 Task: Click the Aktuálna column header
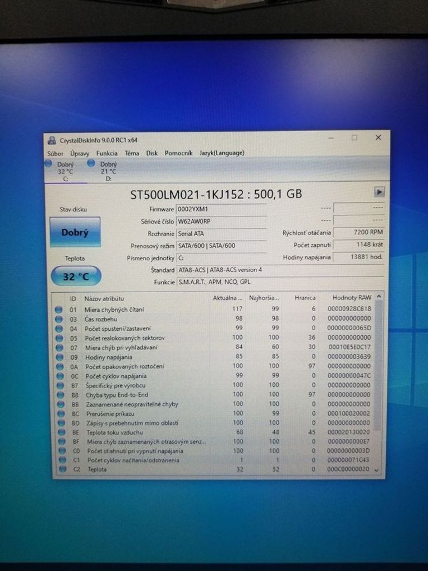pos(227,298)
